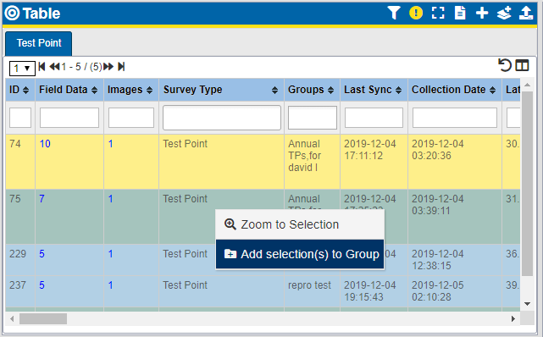This screenshot has height=337, width=543.
Task: Sort by Collection Date column arrows
Action: click(x=492, y=91)
